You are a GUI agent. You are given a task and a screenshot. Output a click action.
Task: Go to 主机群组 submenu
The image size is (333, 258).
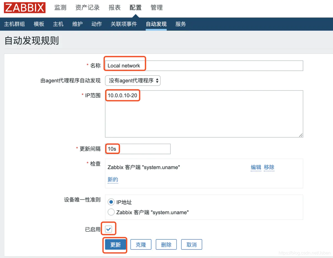pyautogui.click(x=14, y=24)
